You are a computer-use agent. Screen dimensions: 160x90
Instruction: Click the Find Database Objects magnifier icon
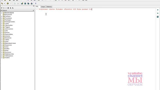click(2, 3)
